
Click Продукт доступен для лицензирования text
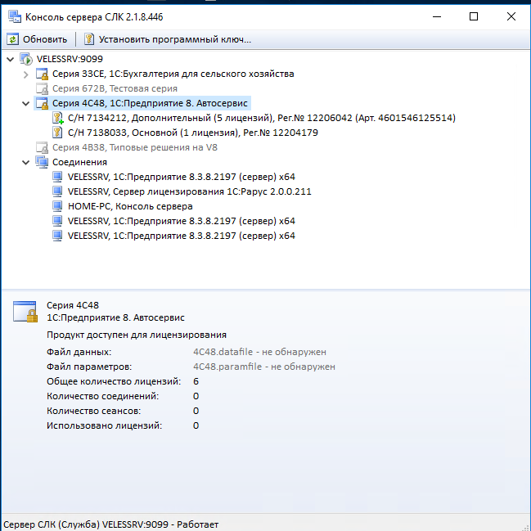coord(137,335)
